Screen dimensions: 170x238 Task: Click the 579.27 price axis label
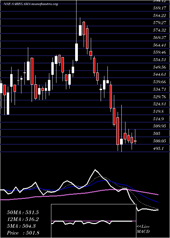pyautogui.click(x=159, y=23)
